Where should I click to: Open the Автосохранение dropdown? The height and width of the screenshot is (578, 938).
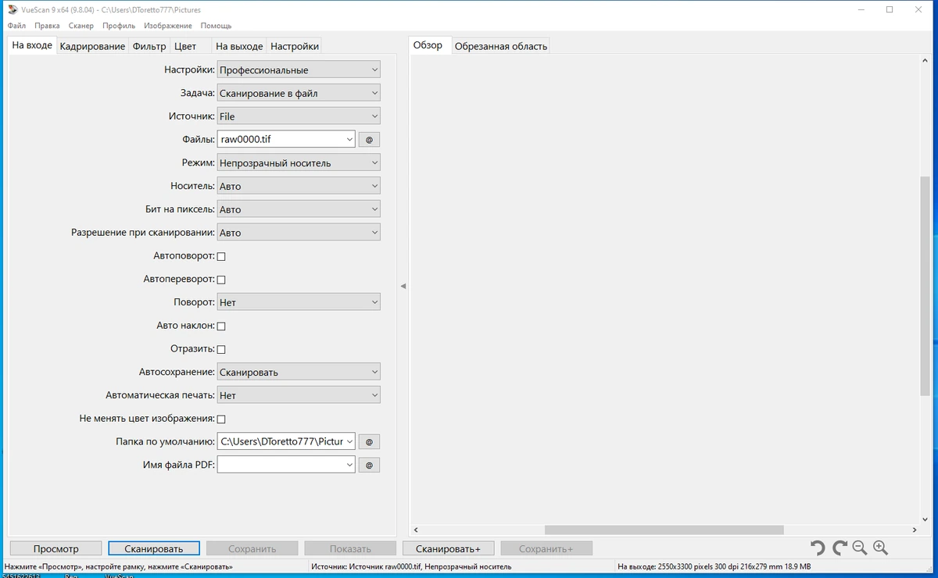tap(299, 372)
